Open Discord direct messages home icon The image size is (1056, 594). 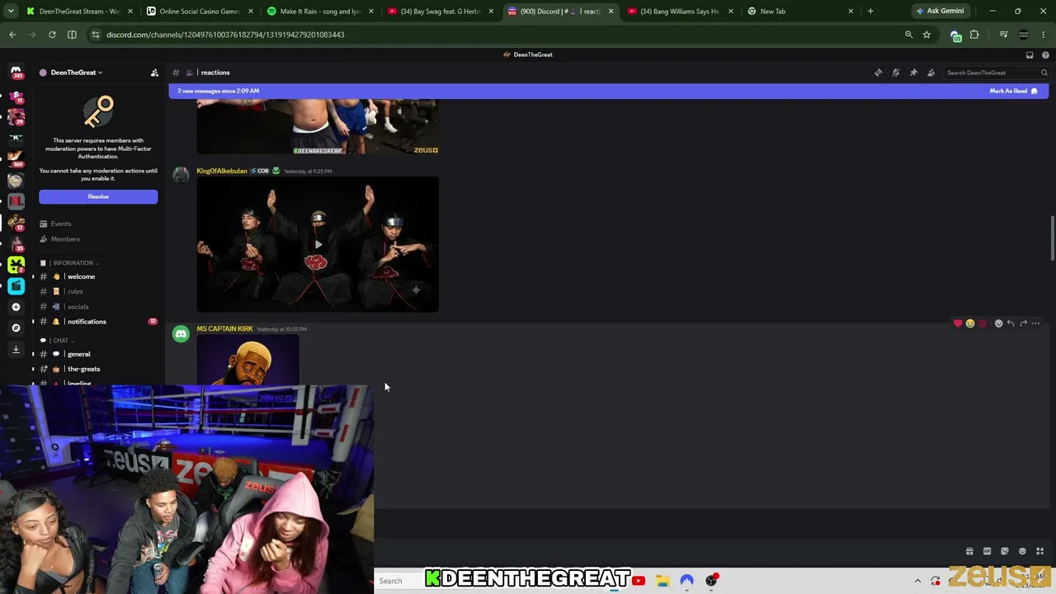16,73
